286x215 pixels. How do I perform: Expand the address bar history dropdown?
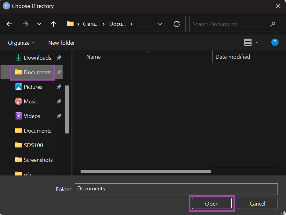coord(160,24)
